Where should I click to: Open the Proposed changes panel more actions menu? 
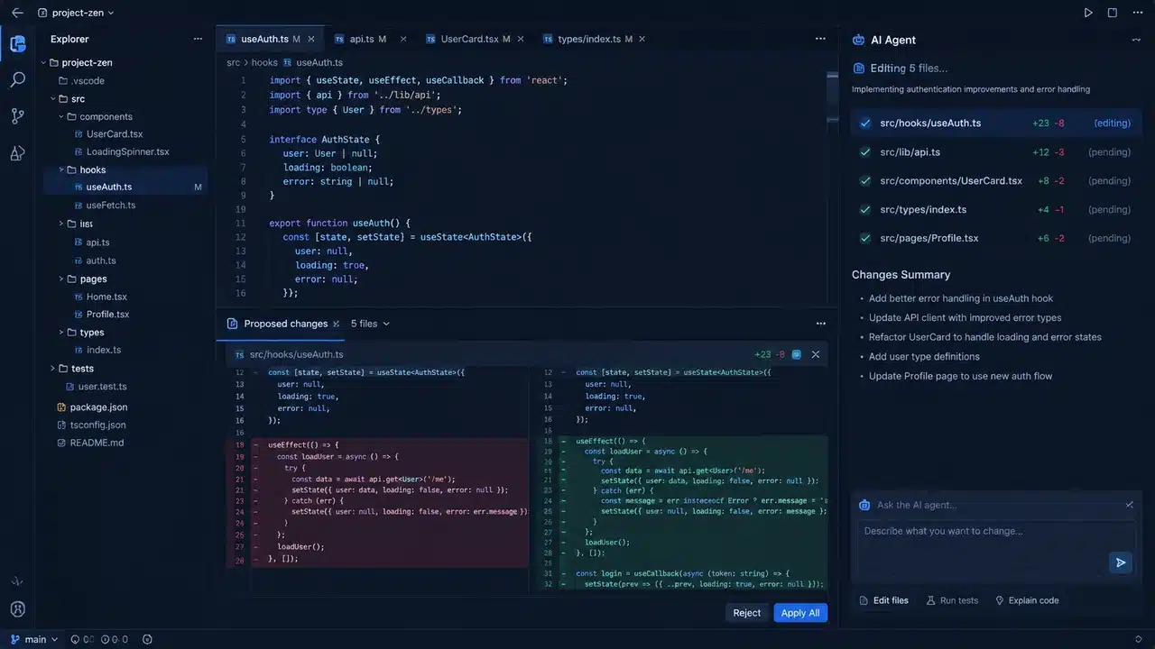(820, 324)
